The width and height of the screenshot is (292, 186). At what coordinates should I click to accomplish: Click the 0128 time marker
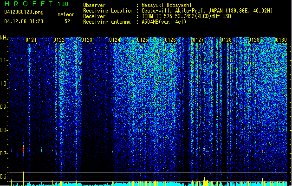(226, 40)
